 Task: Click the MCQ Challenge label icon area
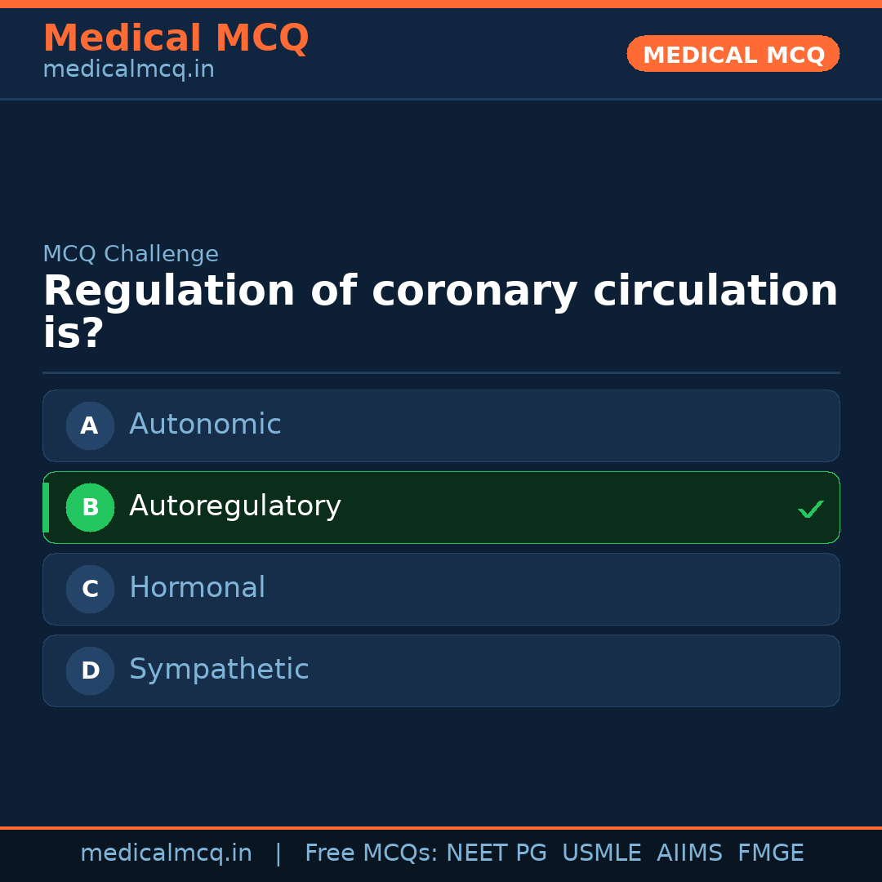(x=131, y=254)
